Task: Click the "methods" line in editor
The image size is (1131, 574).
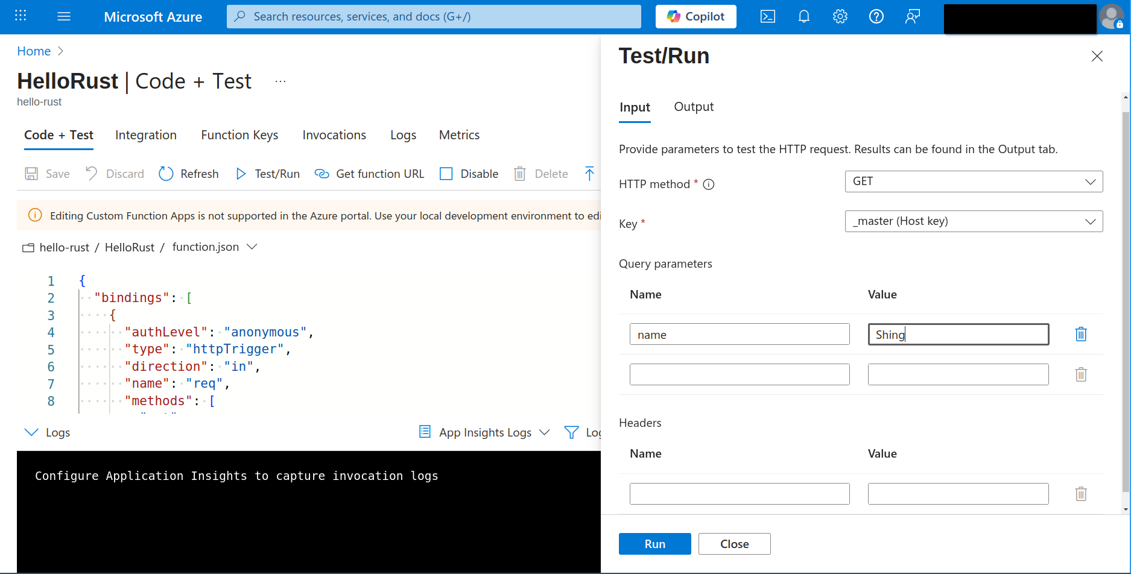Action: (169, 401)
